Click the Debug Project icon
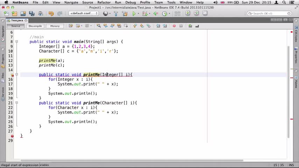This screenshot has width=299, height=168. pyautogui.click(x=145, y=14)
